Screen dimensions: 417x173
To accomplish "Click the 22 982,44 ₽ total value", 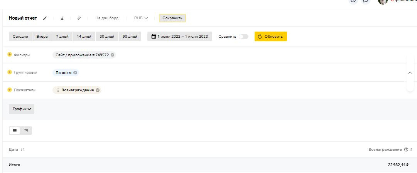I will pos(398,165).
